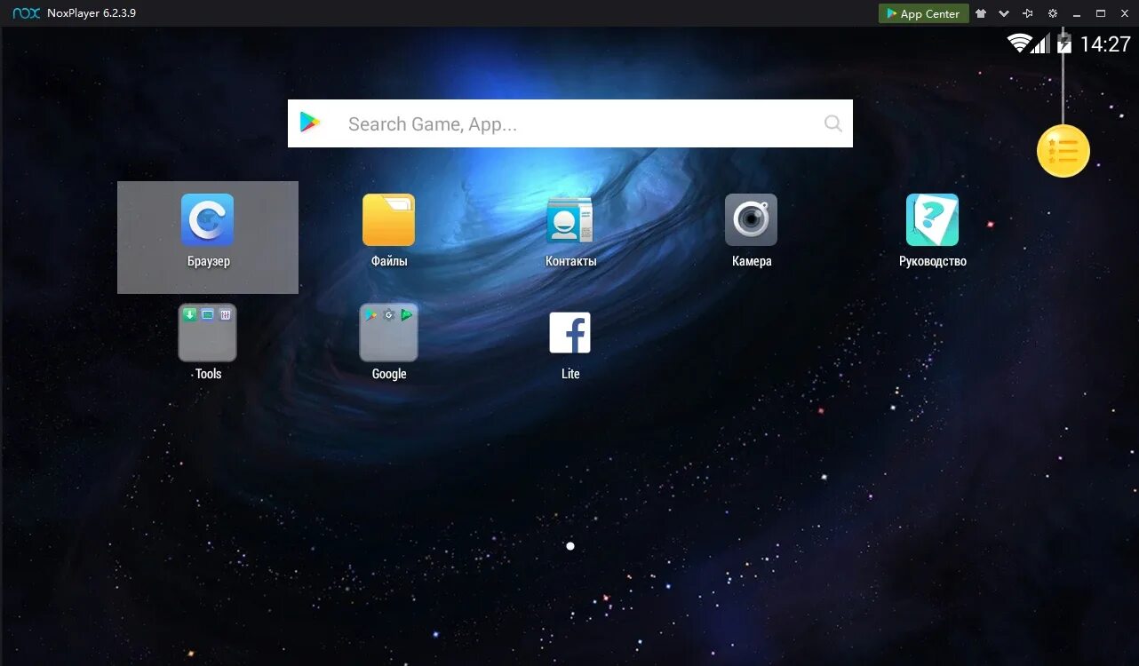This screenshot has height=666, width=1139.
Task: Click the App Center button
Action: tap(923, 13)
